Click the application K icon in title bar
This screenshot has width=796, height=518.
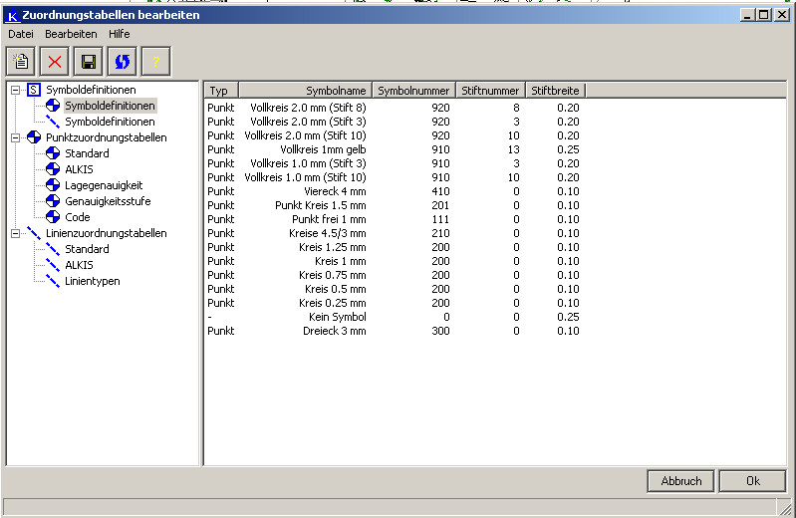click(x=12, y=15)
